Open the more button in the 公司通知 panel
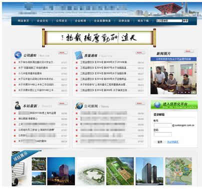This screenshot has width=202, height=189. click(63, 52)
